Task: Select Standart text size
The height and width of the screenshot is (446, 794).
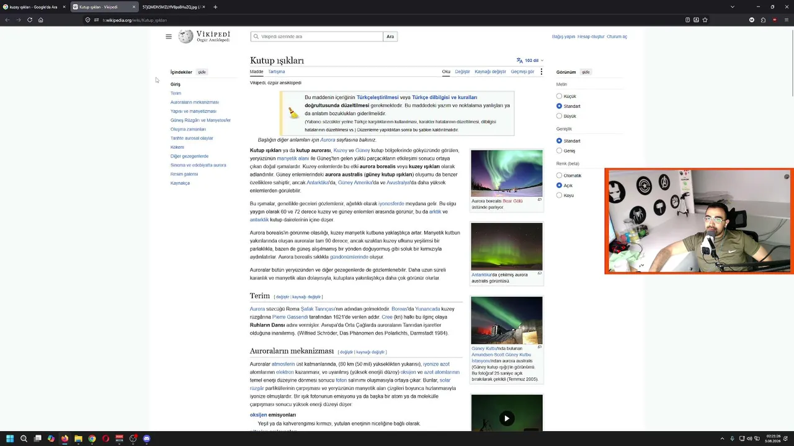Action: [559, 106]
